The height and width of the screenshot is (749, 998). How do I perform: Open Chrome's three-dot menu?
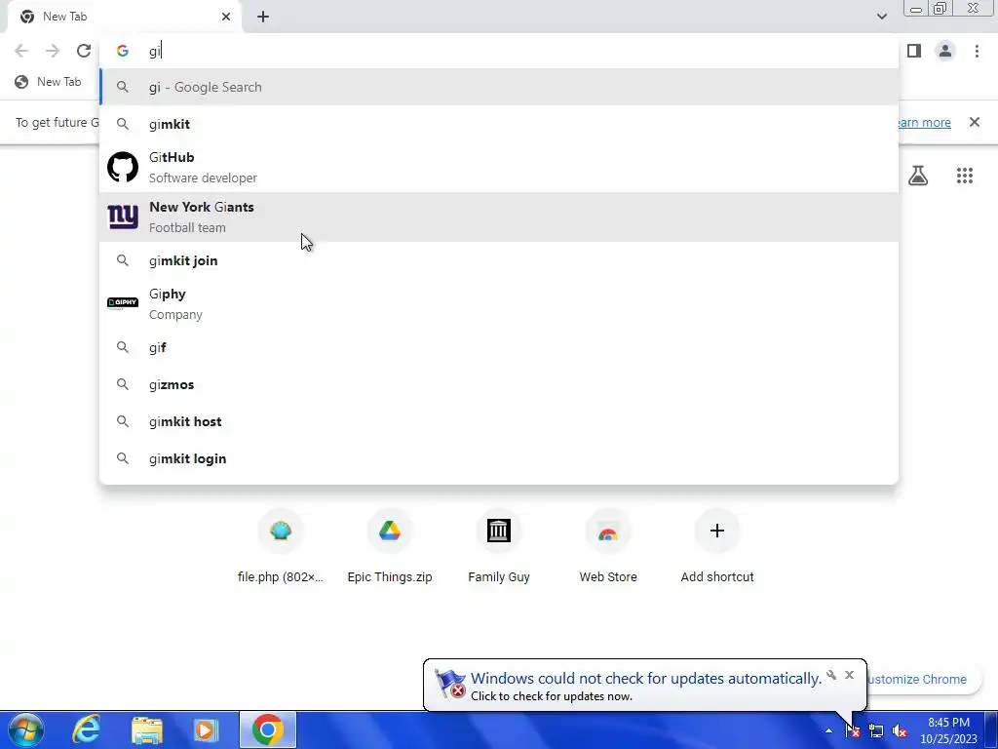(x=977, y=51)
